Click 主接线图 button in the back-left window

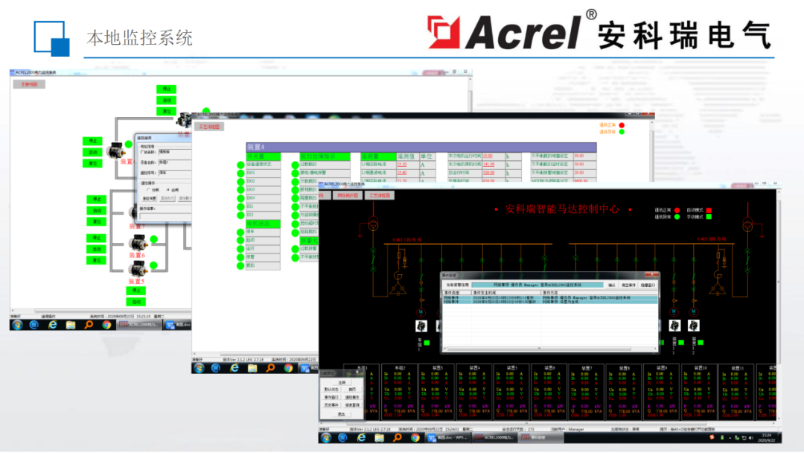click(29, 84)
